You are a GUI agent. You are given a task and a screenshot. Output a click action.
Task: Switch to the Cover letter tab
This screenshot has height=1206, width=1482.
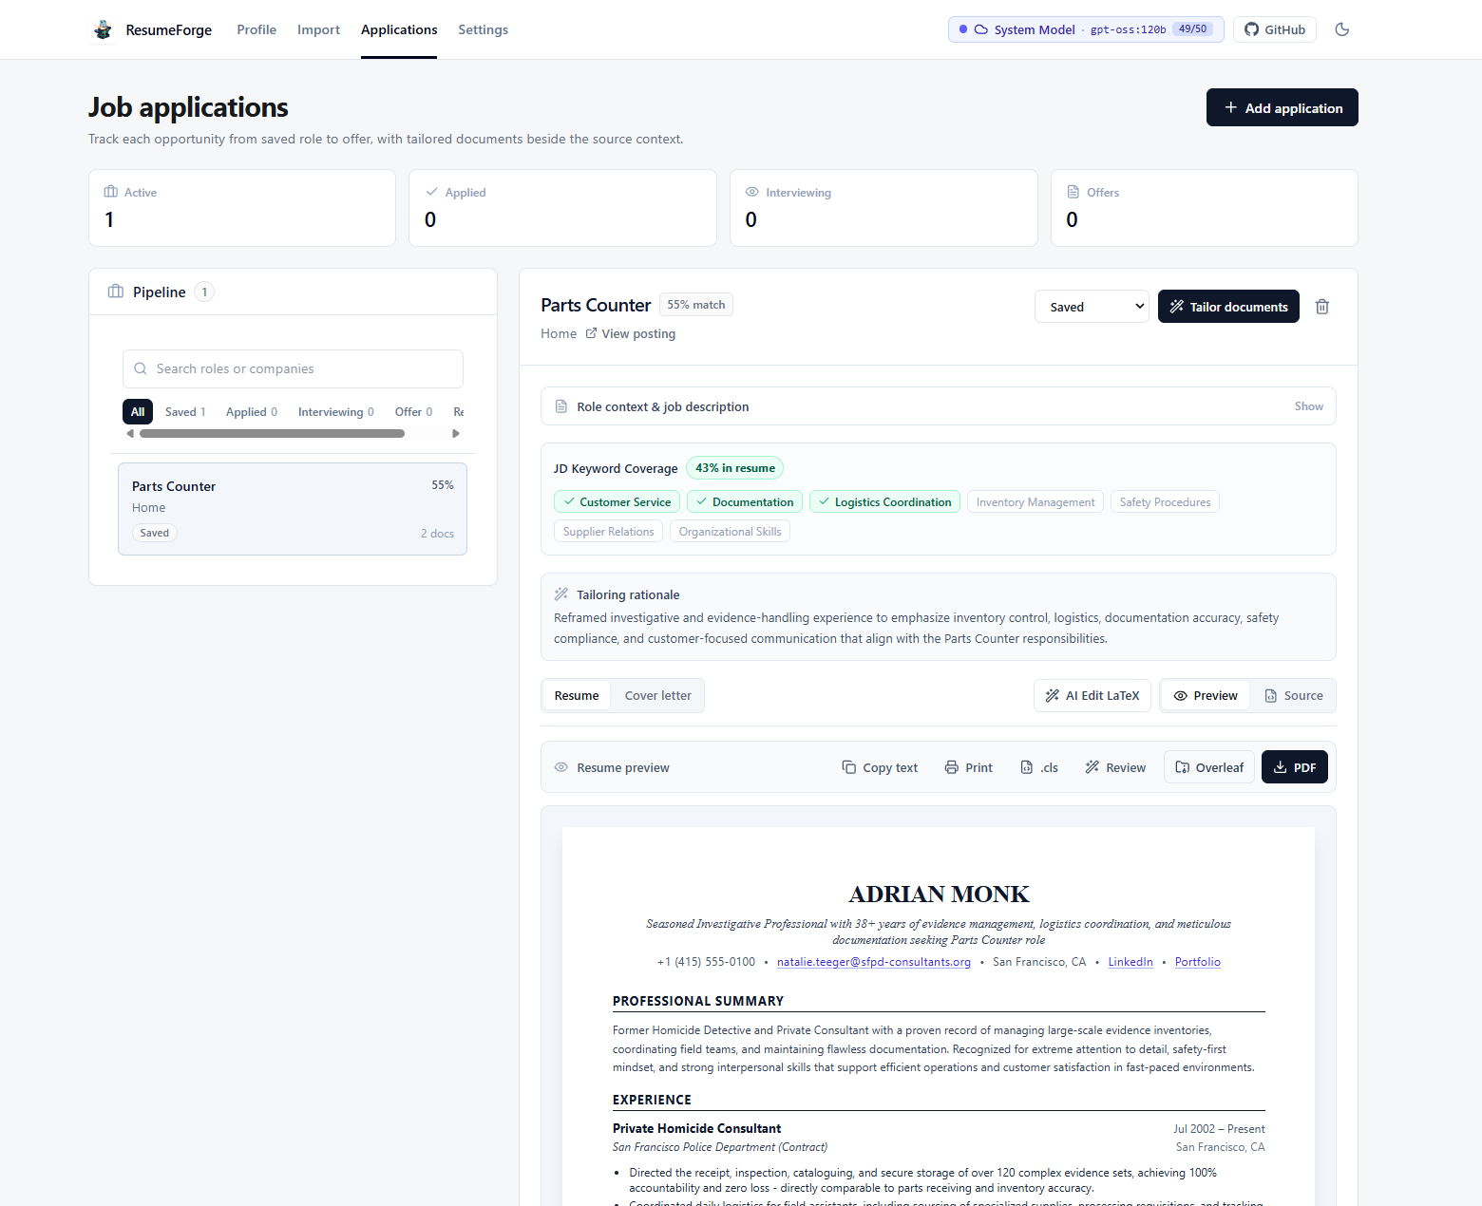[x=657, y=695]
